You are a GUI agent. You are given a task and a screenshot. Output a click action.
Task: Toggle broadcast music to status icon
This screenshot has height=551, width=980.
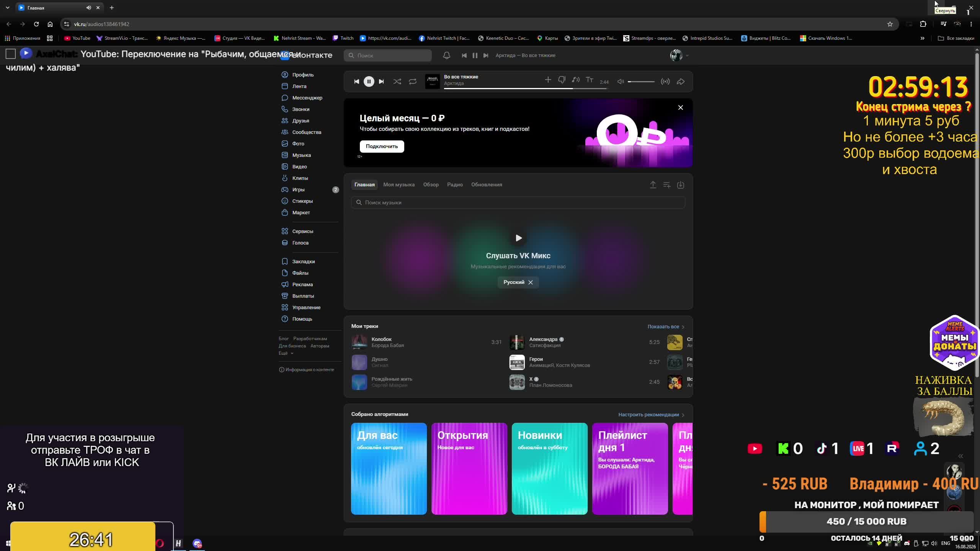665,82
